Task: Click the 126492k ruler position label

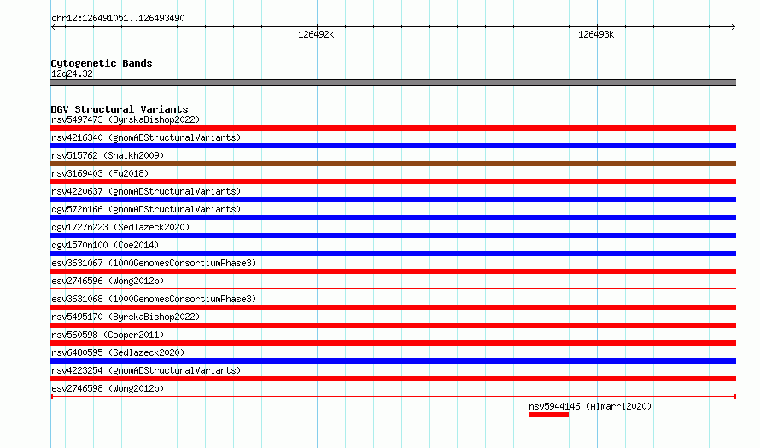Action: pyautogui.click(x=316, y=34)
